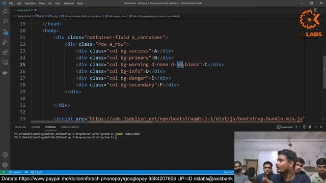The width and height of the screenshot is (326, 183).
Task: Click bg-info text on line 26
Action: pyautogui.click(x=130, y=71)
